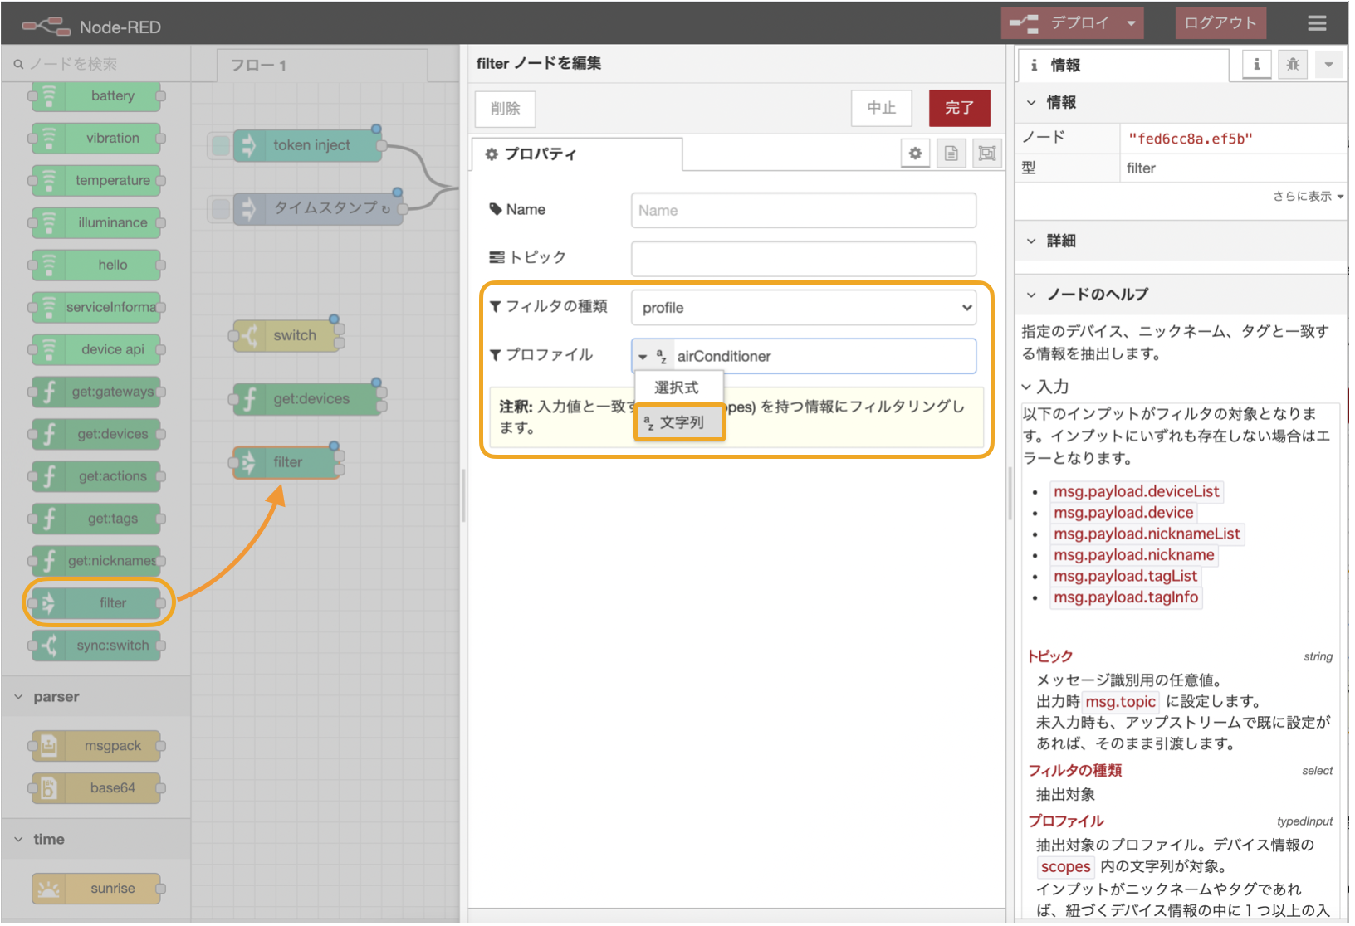The width and height of the screenshot is (1355, 926).
Task: Trigger the タイムスタンプ inject node button
Action: pyautogui.click(x=221, y=209)
